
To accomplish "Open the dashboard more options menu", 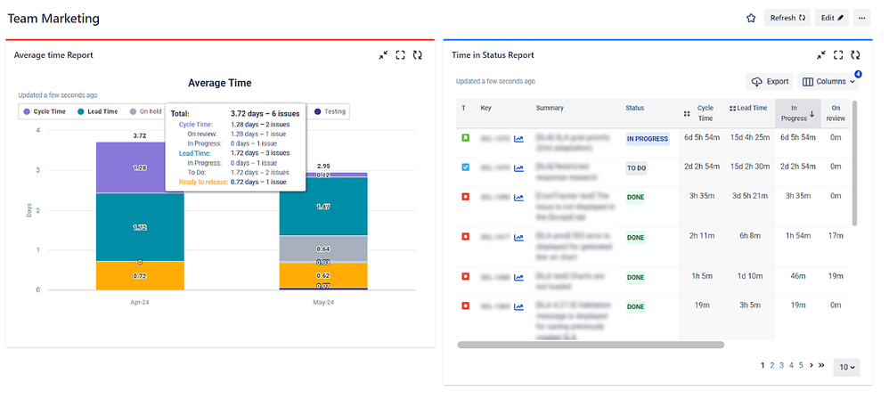I will pyautogui.click(x=861, y=18).
